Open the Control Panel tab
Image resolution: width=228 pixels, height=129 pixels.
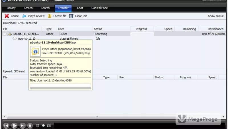click(x=100, y=8)
